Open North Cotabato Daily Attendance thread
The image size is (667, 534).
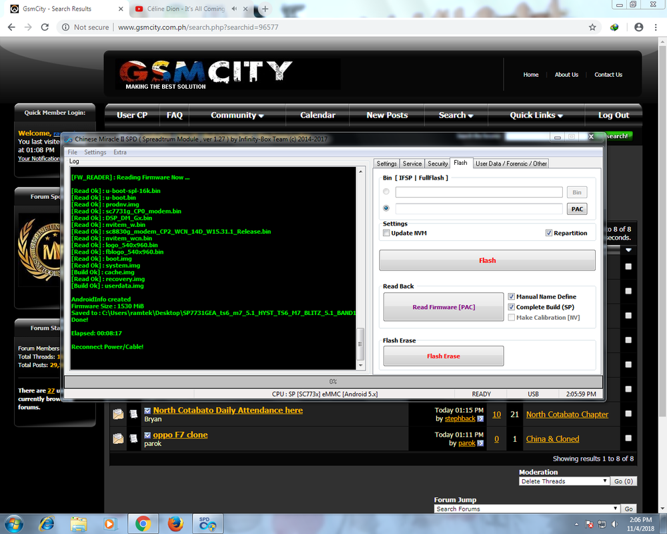(228, 410)
